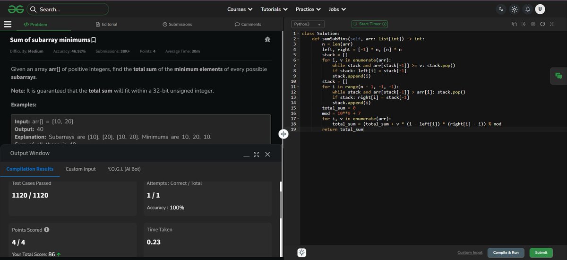567x260 pixels.
Task: Bookmark the Sum of subarray minimums problem
Action: pos(94,40)
